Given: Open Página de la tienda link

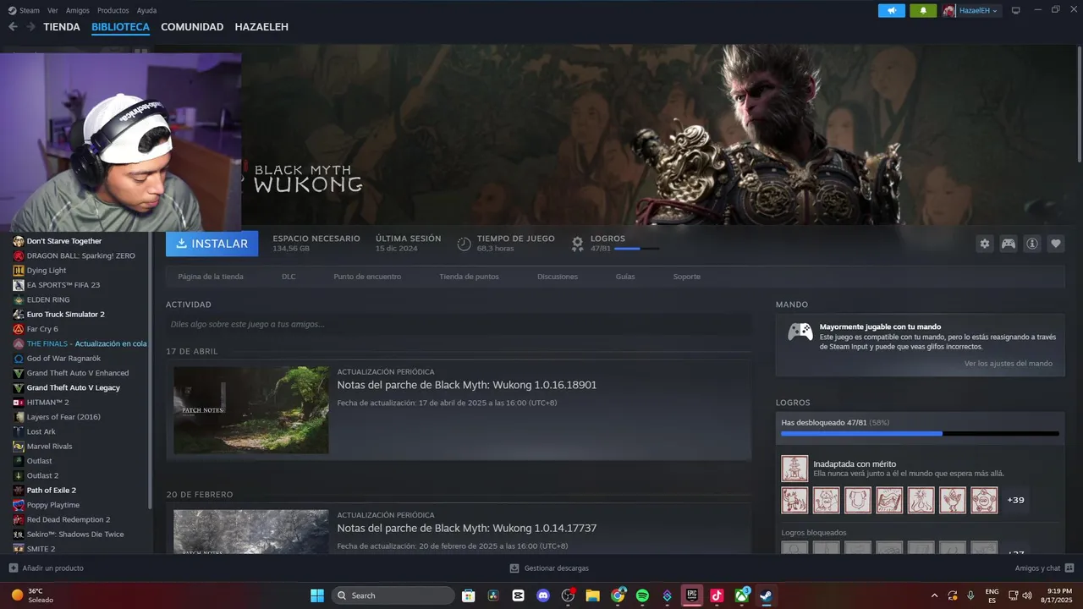Looking at the screenshot, I should click(211, 277).
